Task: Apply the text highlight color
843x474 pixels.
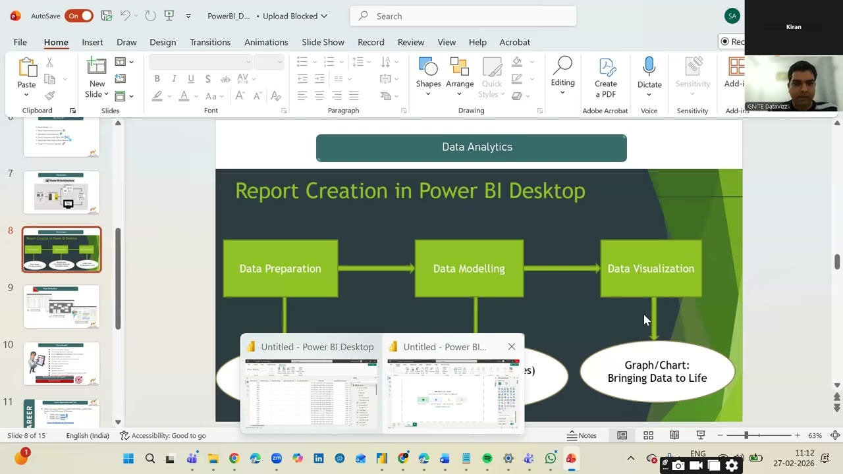Action: click(157, 95)
